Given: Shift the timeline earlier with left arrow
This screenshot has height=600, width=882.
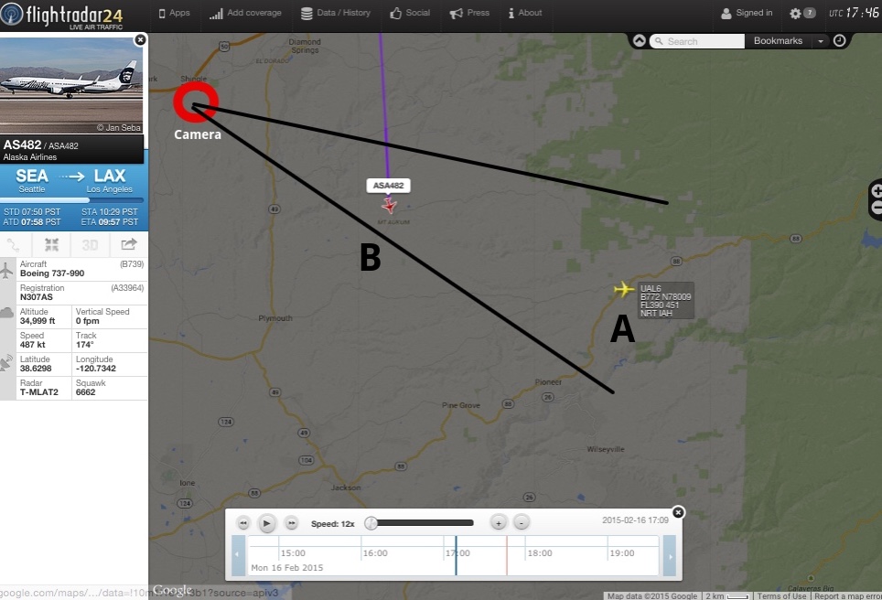Looking at the screenshot, I should click(238, 555).
